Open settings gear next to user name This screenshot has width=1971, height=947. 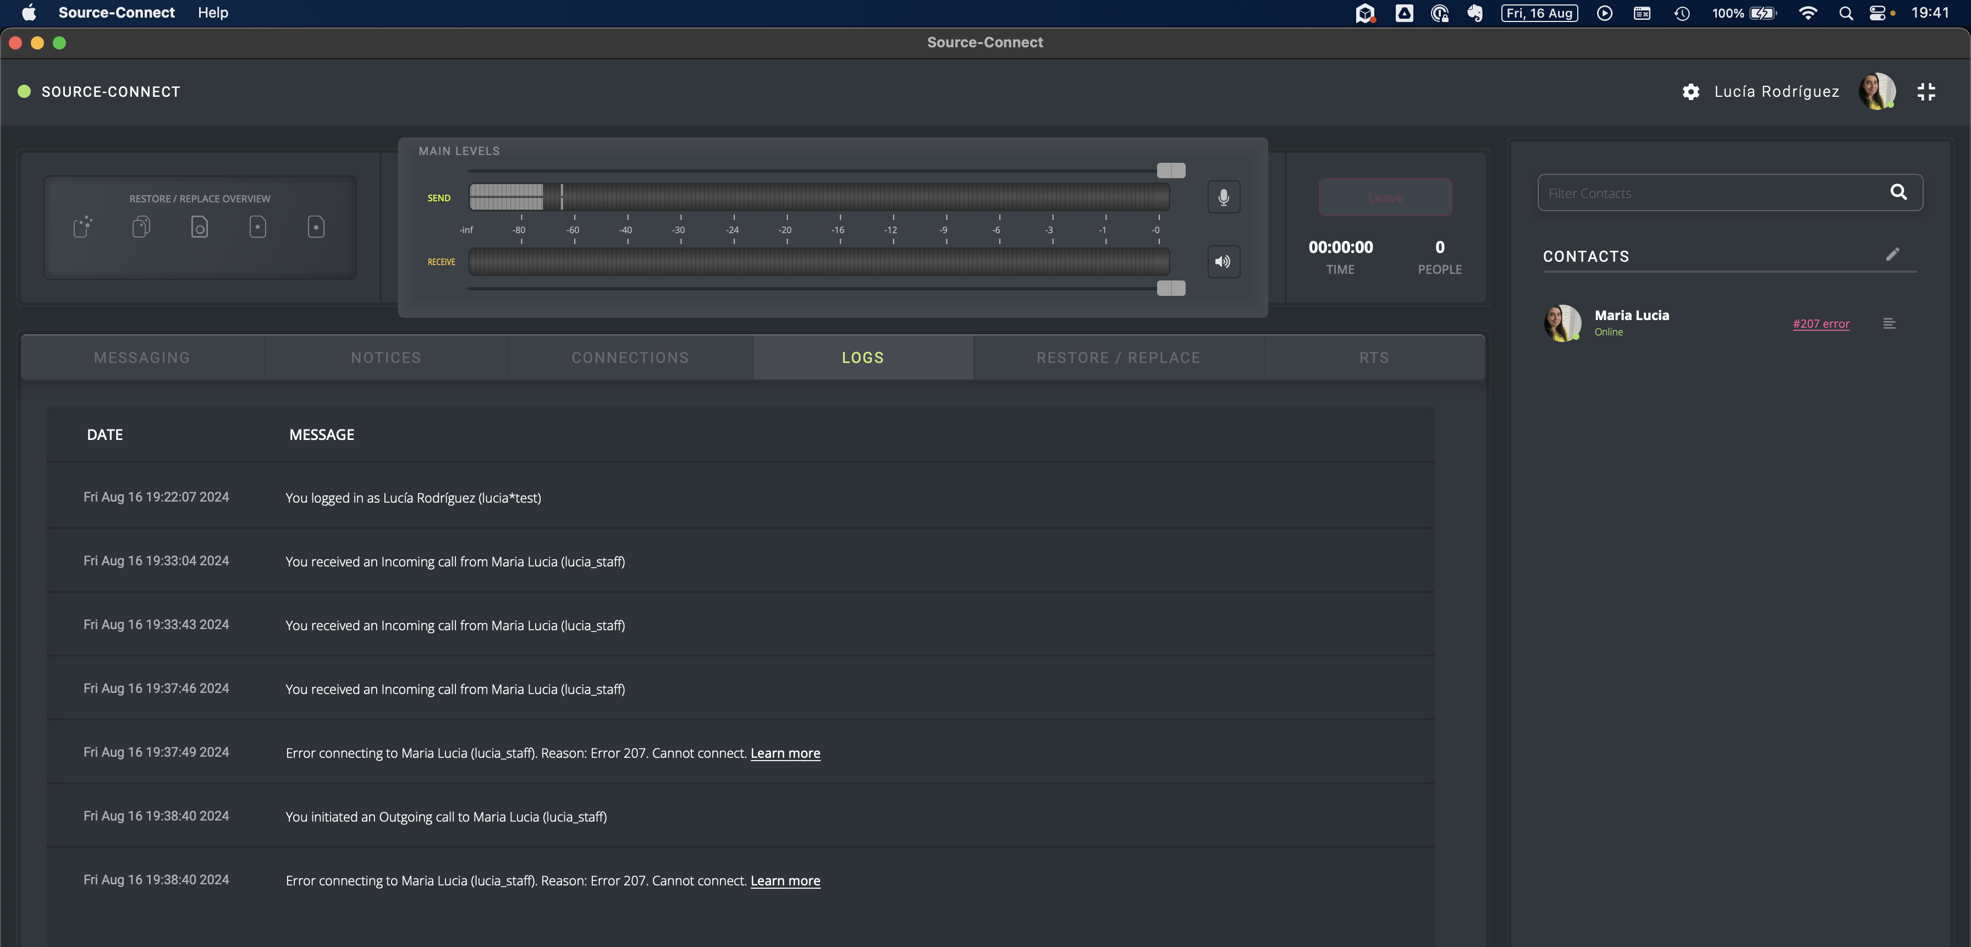click(x=1690, y=92)
